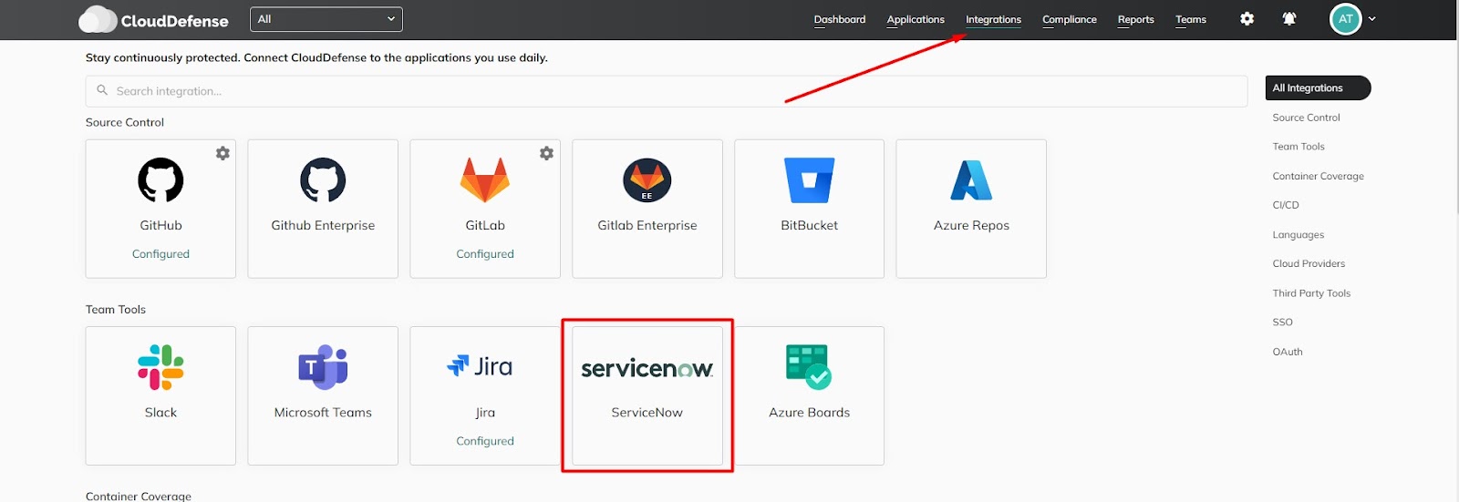The image size is (1459, 502).
Task: Click the CloudDefense cloud logo
Action: (x=98, y=19)
